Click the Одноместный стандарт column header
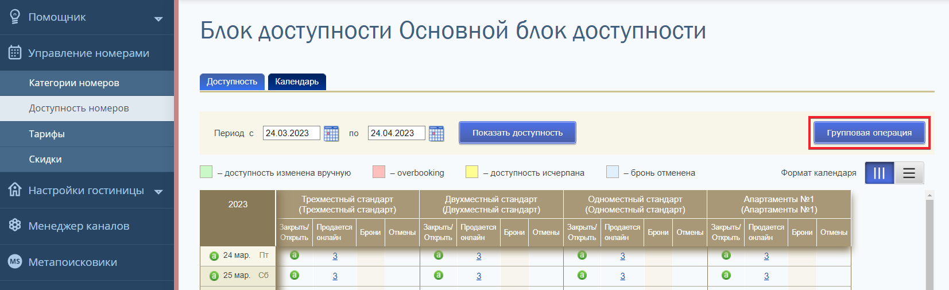Image resolution: width=949 pixels, height=290 pixels. 635,204
